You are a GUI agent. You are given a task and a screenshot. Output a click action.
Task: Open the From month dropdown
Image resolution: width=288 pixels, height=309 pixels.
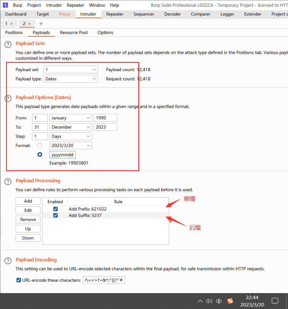tap(71, 118)
